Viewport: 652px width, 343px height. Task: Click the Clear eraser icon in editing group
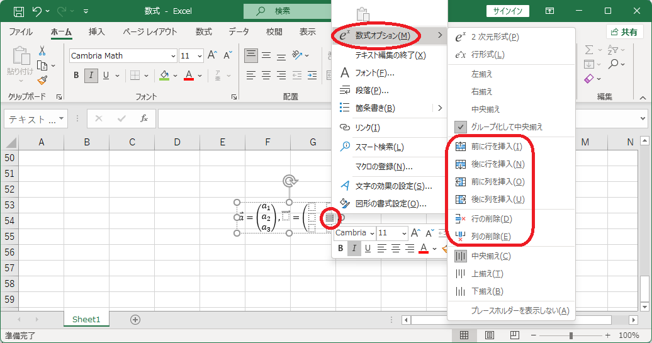589,79
